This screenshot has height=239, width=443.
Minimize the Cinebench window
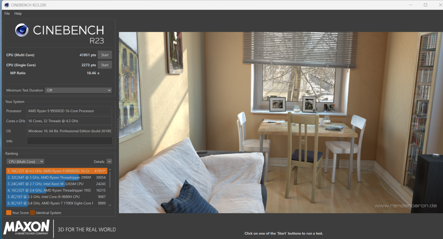[411, 5]
